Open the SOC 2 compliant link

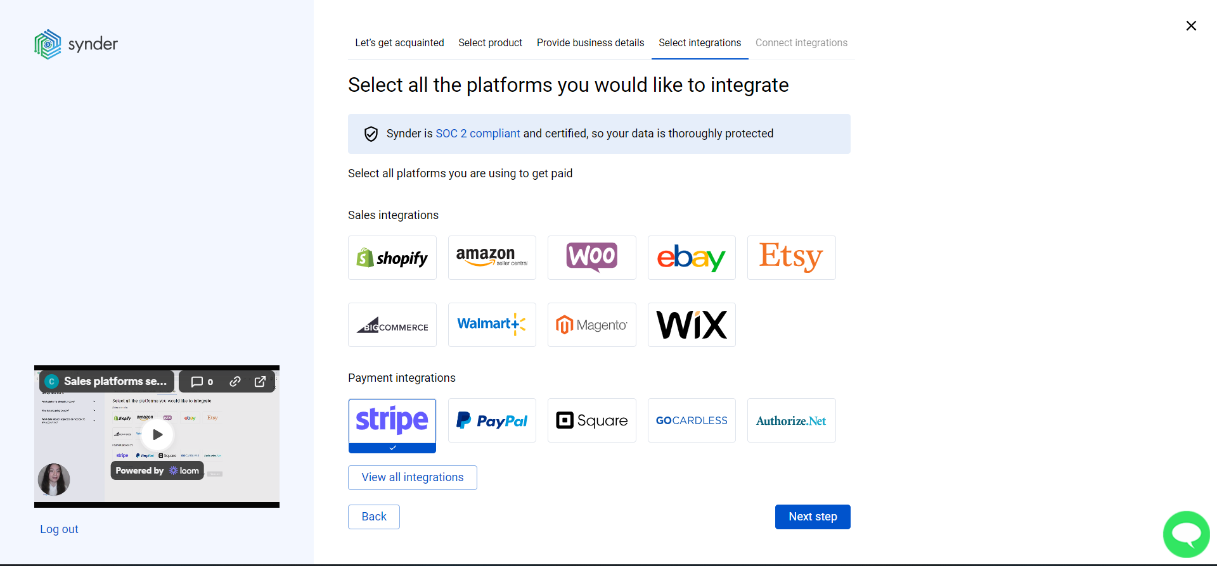pyautogui.click(x=477, y=134)
